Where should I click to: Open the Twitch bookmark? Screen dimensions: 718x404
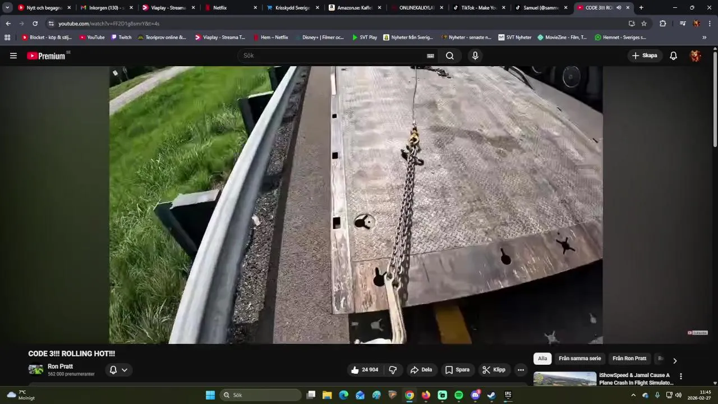pos(121,38)
